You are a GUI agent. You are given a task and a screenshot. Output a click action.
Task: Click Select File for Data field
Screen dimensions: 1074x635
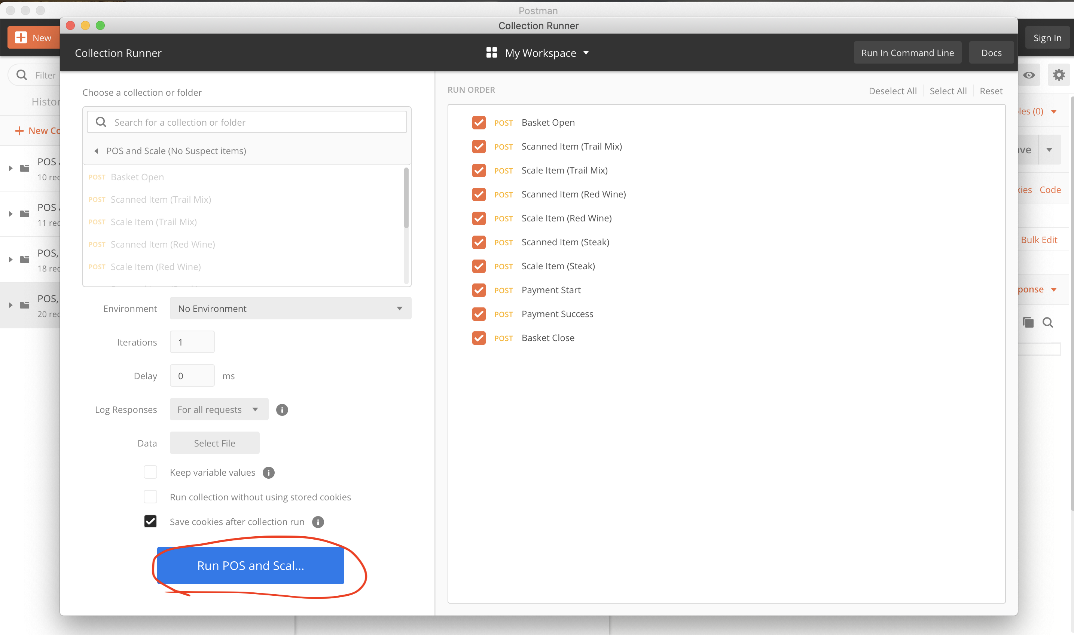[214, 443]
